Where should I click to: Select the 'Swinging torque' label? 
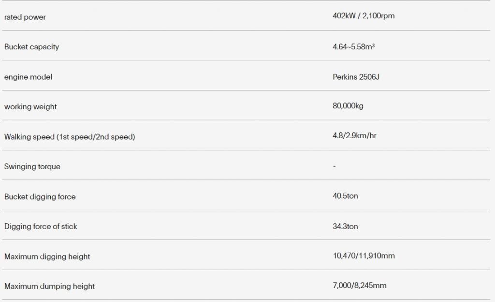coord(32,166)
